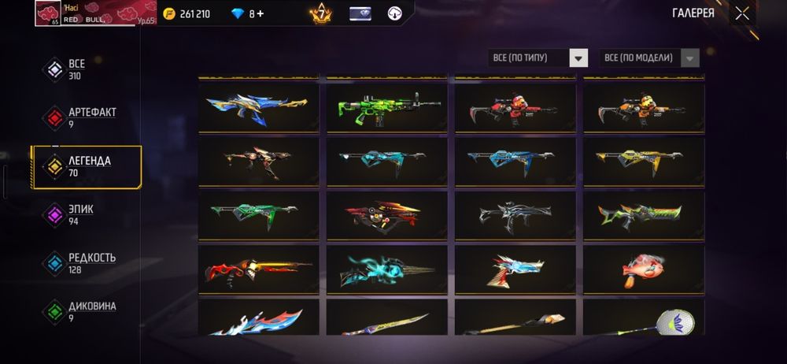Add diamonds with the plus button

[260, 13]
